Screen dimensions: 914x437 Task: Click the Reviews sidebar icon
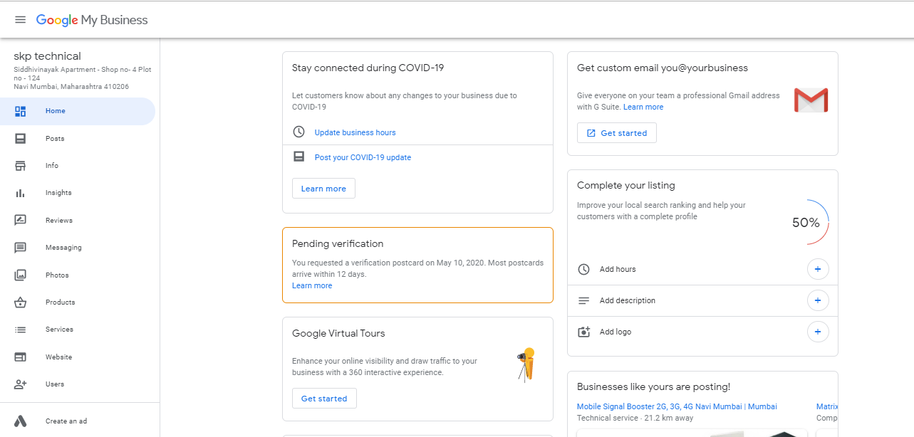pos(21,221)
